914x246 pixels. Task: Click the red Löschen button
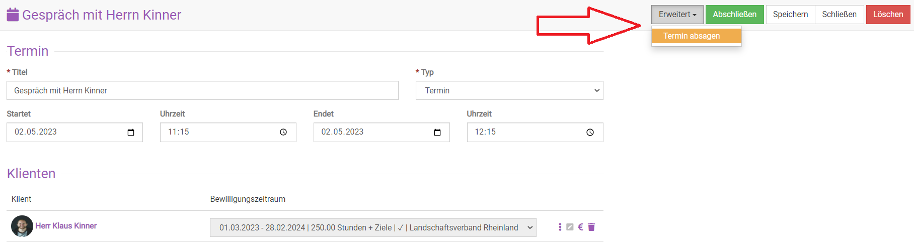(x=888, y=15)
